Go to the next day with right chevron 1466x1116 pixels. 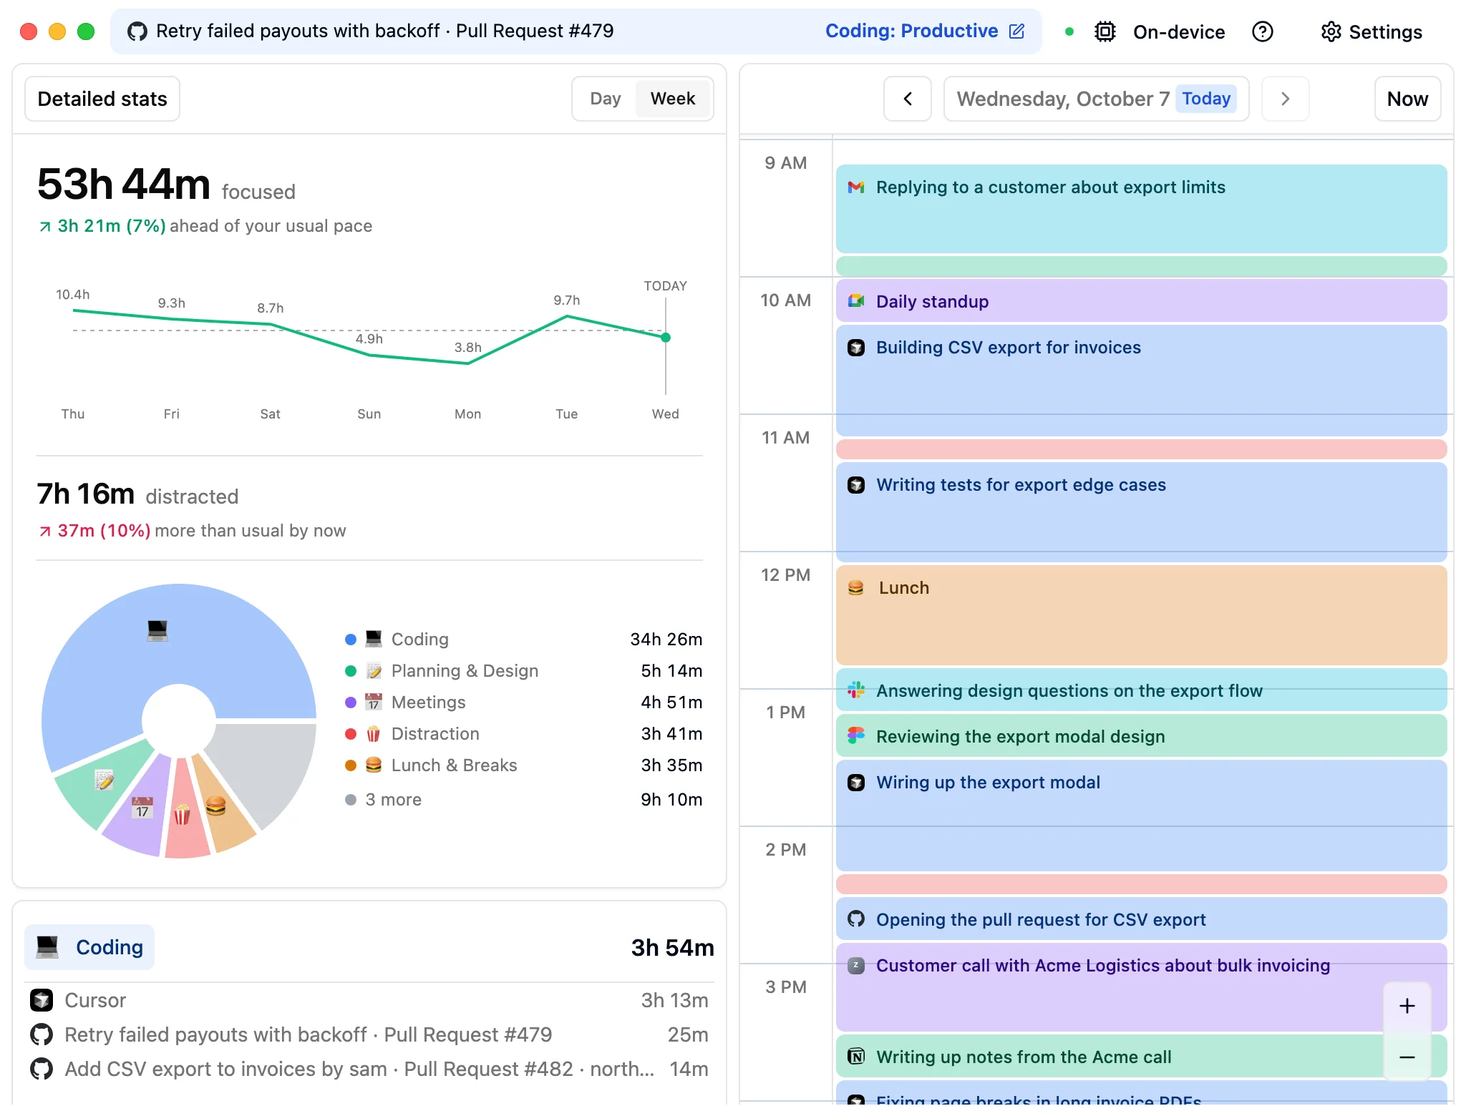[1286, 99]
